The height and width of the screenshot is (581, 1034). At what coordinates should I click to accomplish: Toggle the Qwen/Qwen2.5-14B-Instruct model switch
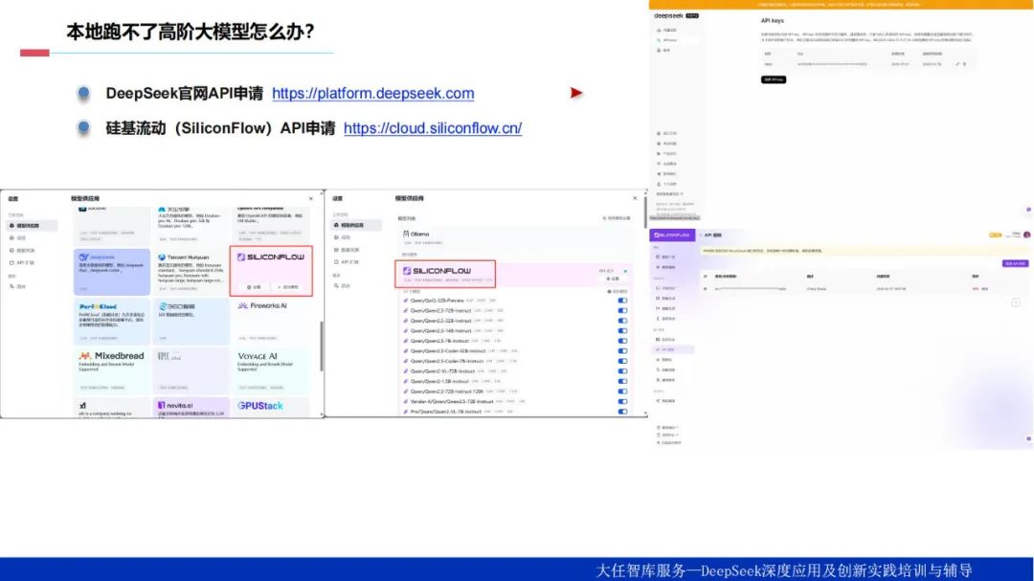622,331
